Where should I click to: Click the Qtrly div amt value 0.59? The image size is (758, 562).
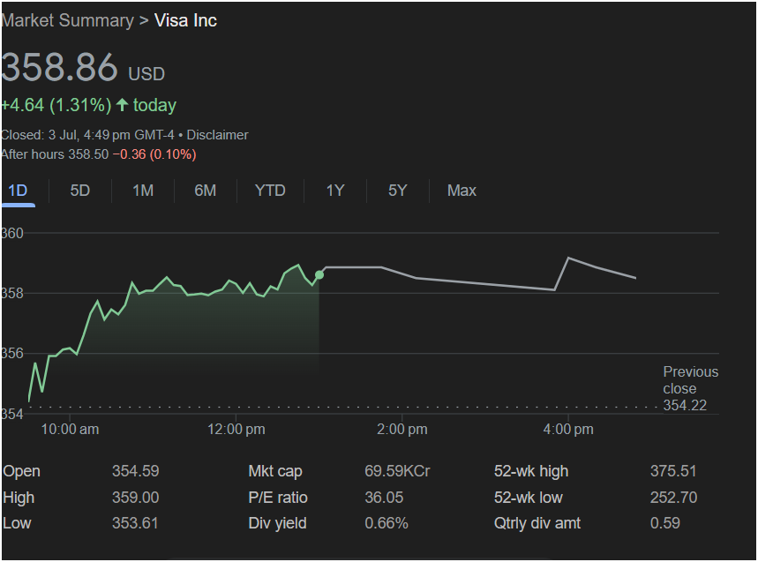coord(665,523)
